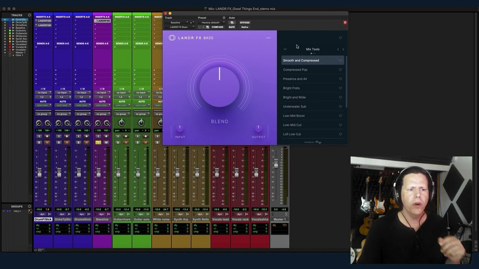
Task: Favorite the Underwater Sub preset with its heart icon
Action: tap(340, 107)
